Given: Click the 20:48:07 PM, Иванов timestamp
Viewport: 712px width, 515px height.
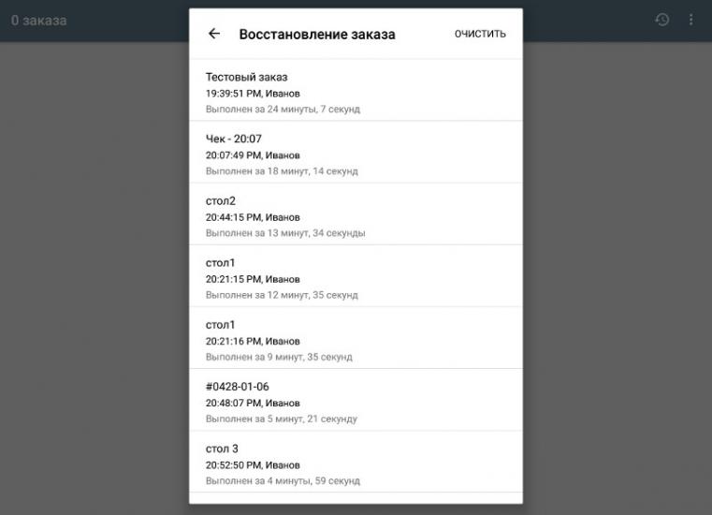Looking at the screenshot, I should pyautogui.click(x=253, y=404).
